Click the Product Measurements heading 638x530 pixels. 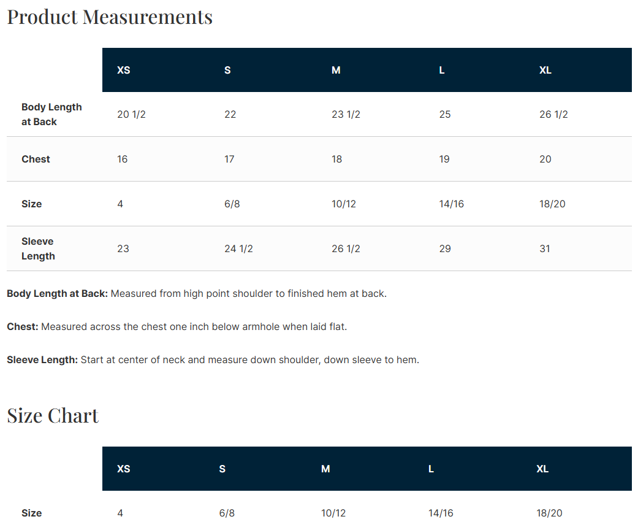110,17
